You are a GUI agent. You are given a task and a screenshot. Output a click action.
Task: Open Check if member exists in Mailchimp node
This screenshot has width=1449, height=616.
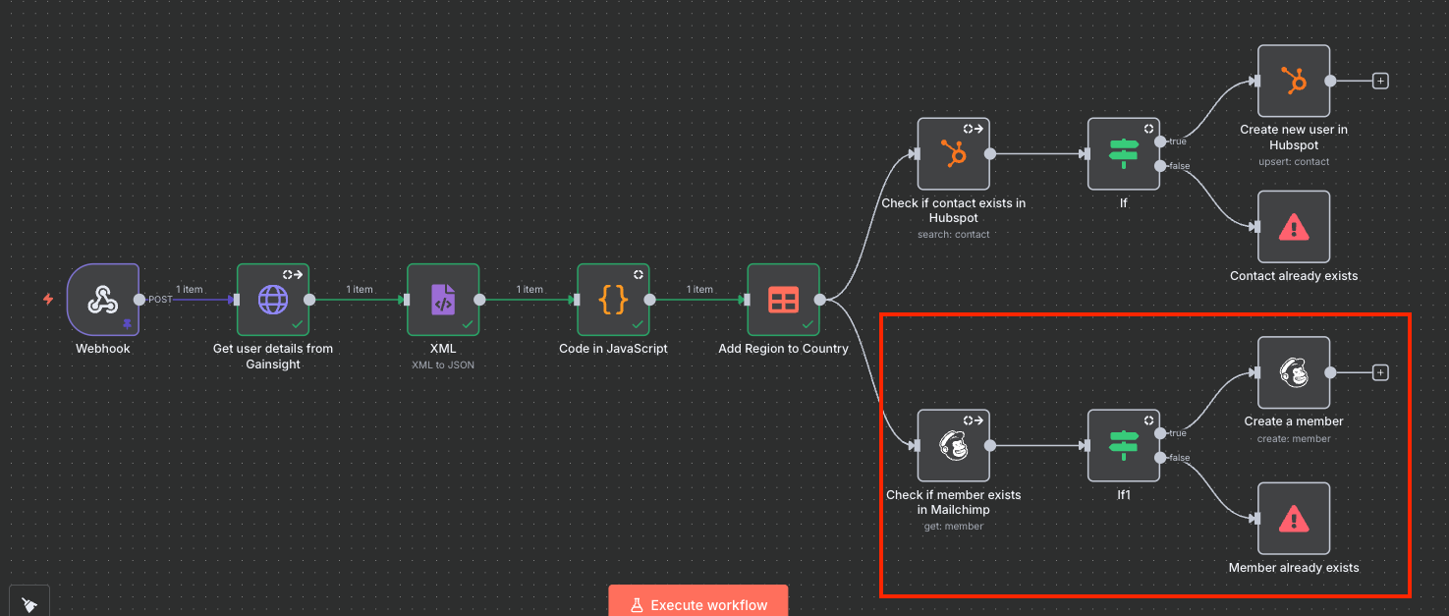pyautogui.click(x=953, y=446)
